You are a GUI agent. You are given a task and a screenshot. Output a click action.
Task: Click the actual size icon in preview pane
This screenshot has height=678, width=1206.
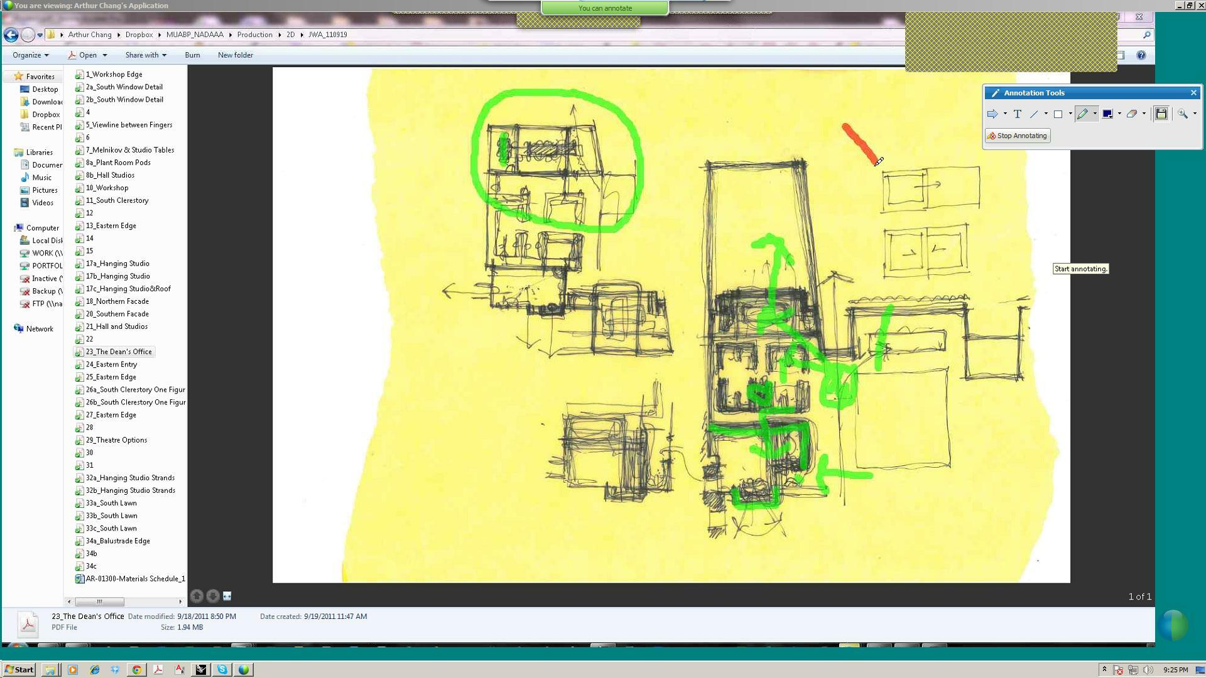pyautogui.click(x=227, y=596)
